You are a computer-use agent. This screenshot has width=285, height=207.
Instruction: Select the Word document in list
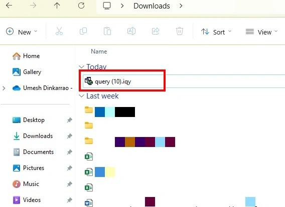[89, 202]
